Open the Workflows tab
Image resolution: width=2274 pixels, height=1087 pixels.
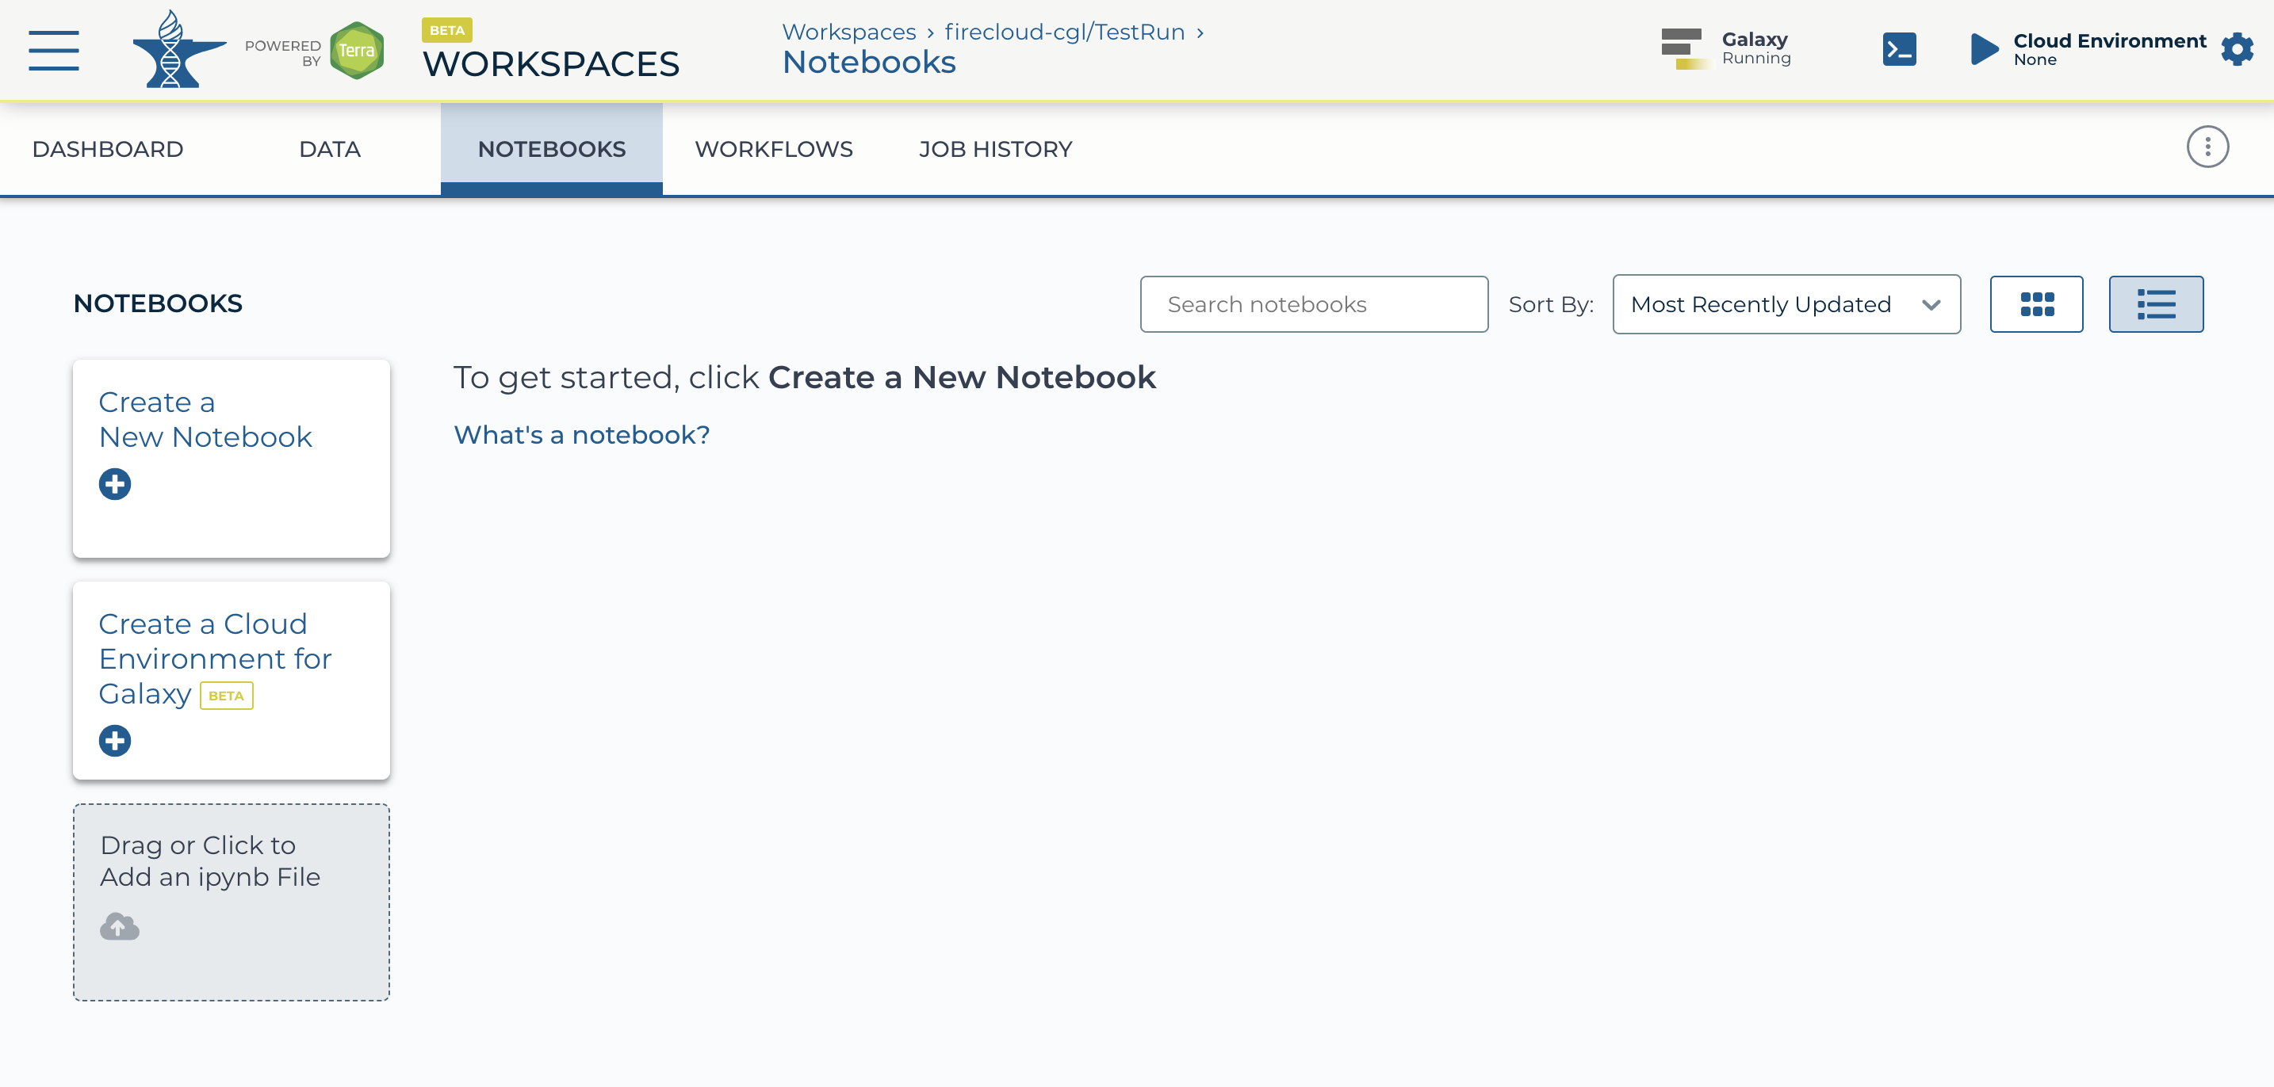773,149
